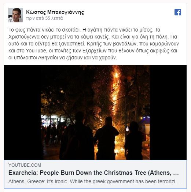191x192 pixels.
Task: Click the "πριν από 55 λεπτά" timestamp
Action: (x=44, y=18)
